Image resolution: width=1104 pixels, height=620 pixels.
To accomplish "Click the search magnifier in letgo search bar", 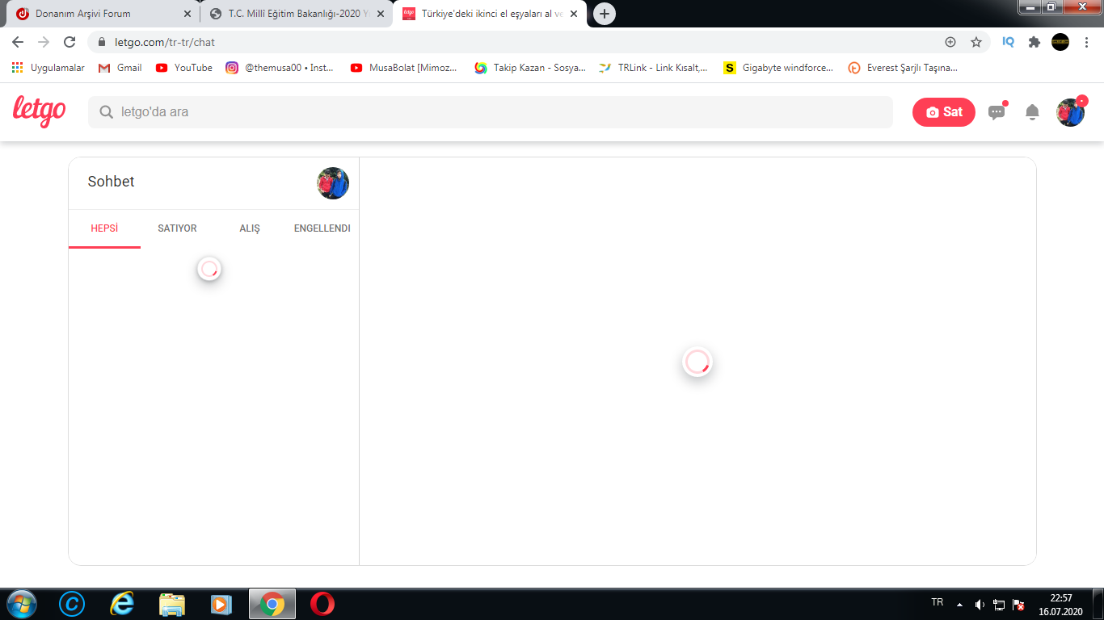I will tap(106, 112).
